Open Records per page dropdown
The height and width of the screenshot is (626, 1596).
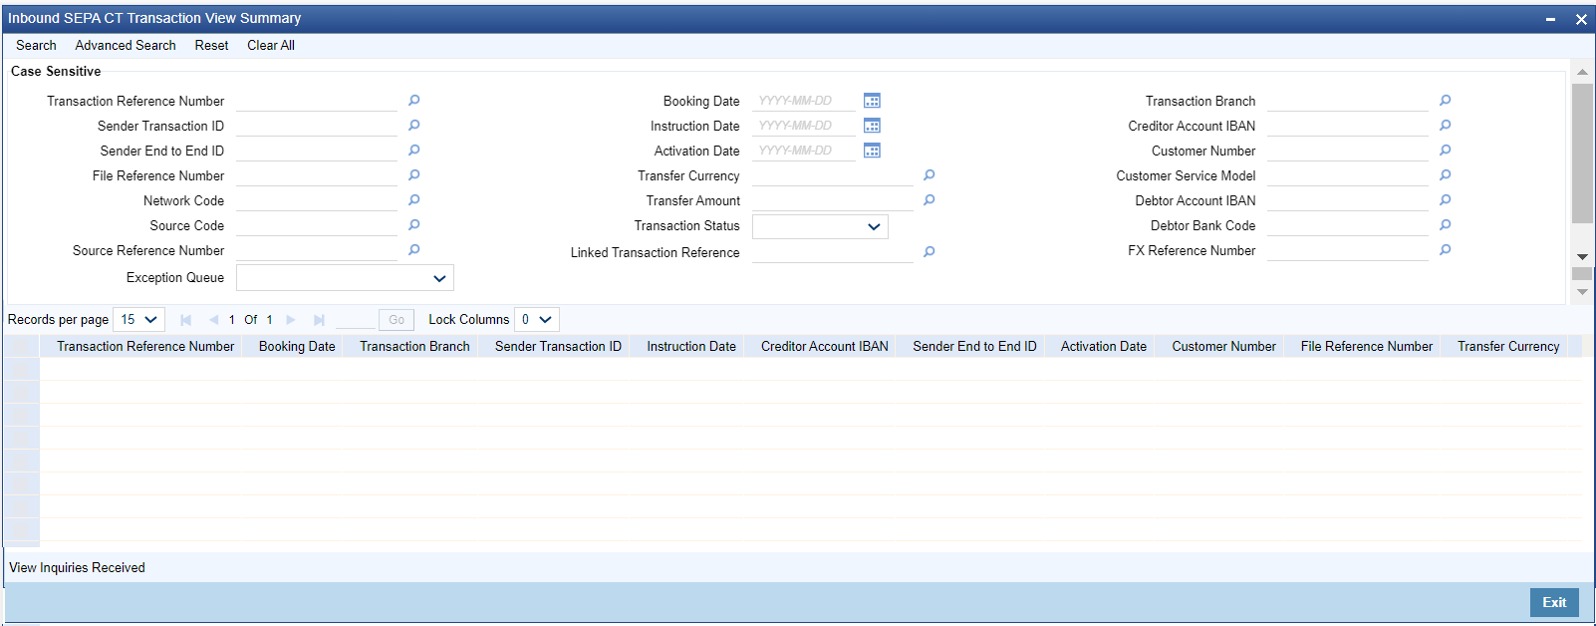pos(138,320)
